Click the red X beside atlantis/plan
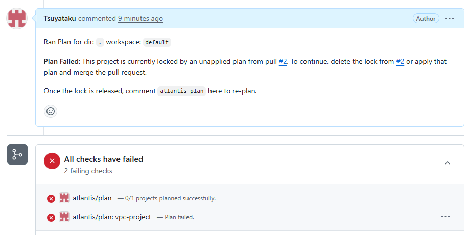469x235 pixels. pyautogui.click(x=51, y=198)
